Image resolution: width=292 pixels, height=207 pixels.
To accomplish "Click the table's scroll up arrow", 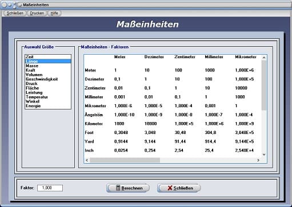I will [264, 58].
